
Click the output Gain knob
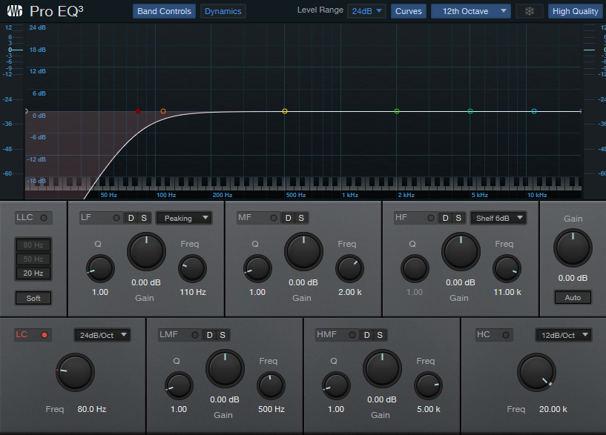(573, 248)
